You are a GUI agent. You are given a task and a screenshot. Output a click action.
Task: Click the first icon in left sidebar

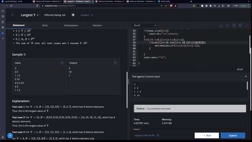3,11
